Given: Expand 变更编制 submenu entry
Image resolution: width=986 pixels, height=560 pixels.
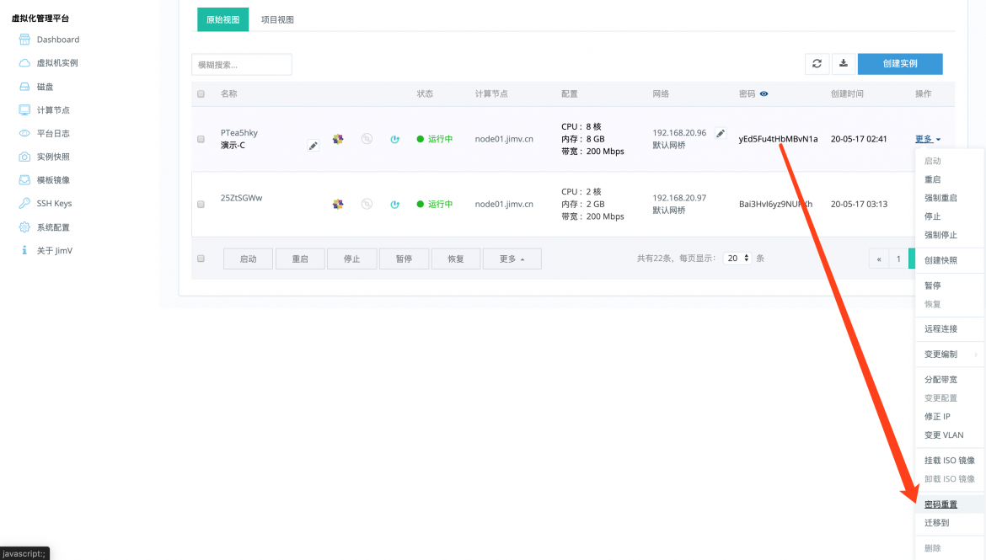Looking at the screenshot, I should (949, 355).
